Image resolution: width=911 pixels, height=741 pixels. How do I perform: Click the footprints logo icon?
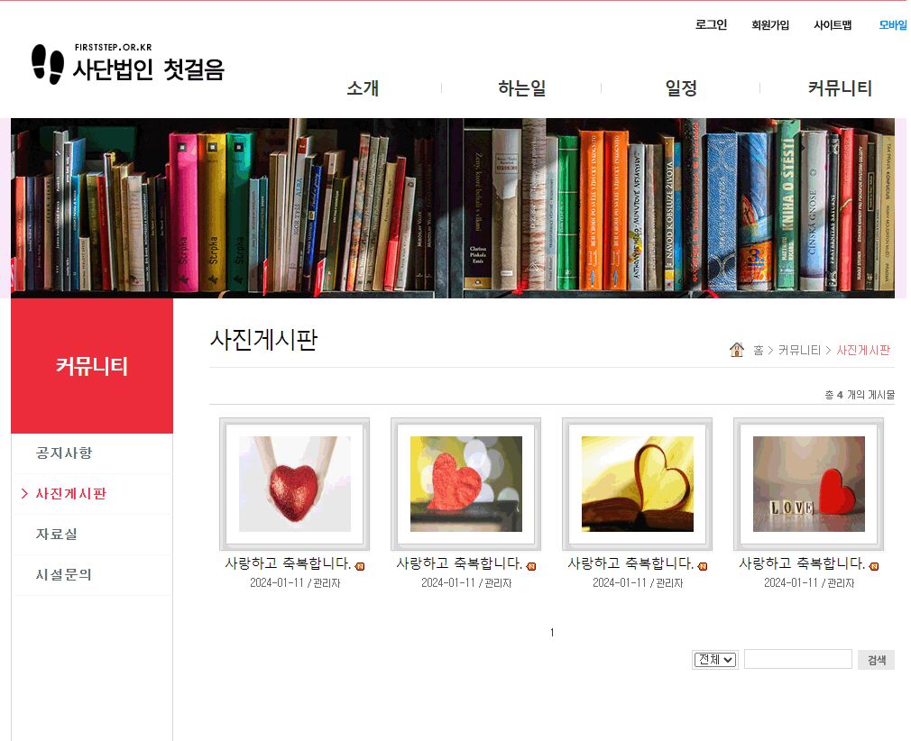48,64
